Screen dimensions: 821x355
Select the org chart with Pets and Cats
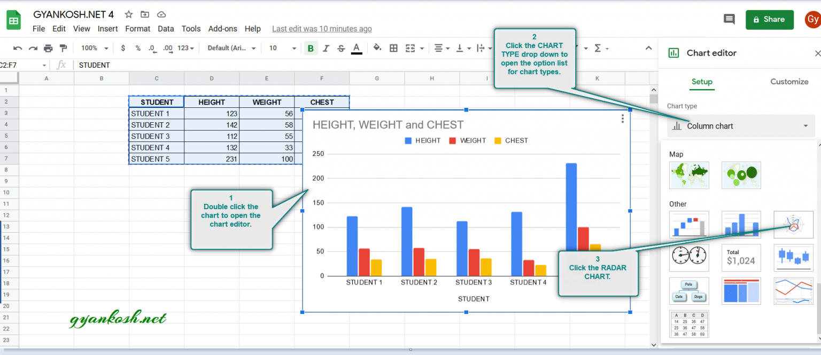click(x=689, y=290)
